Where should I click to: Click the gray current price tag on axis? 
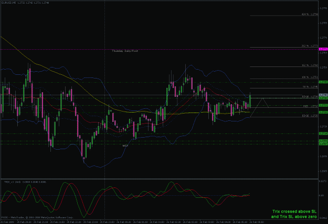tap(323, 95)
